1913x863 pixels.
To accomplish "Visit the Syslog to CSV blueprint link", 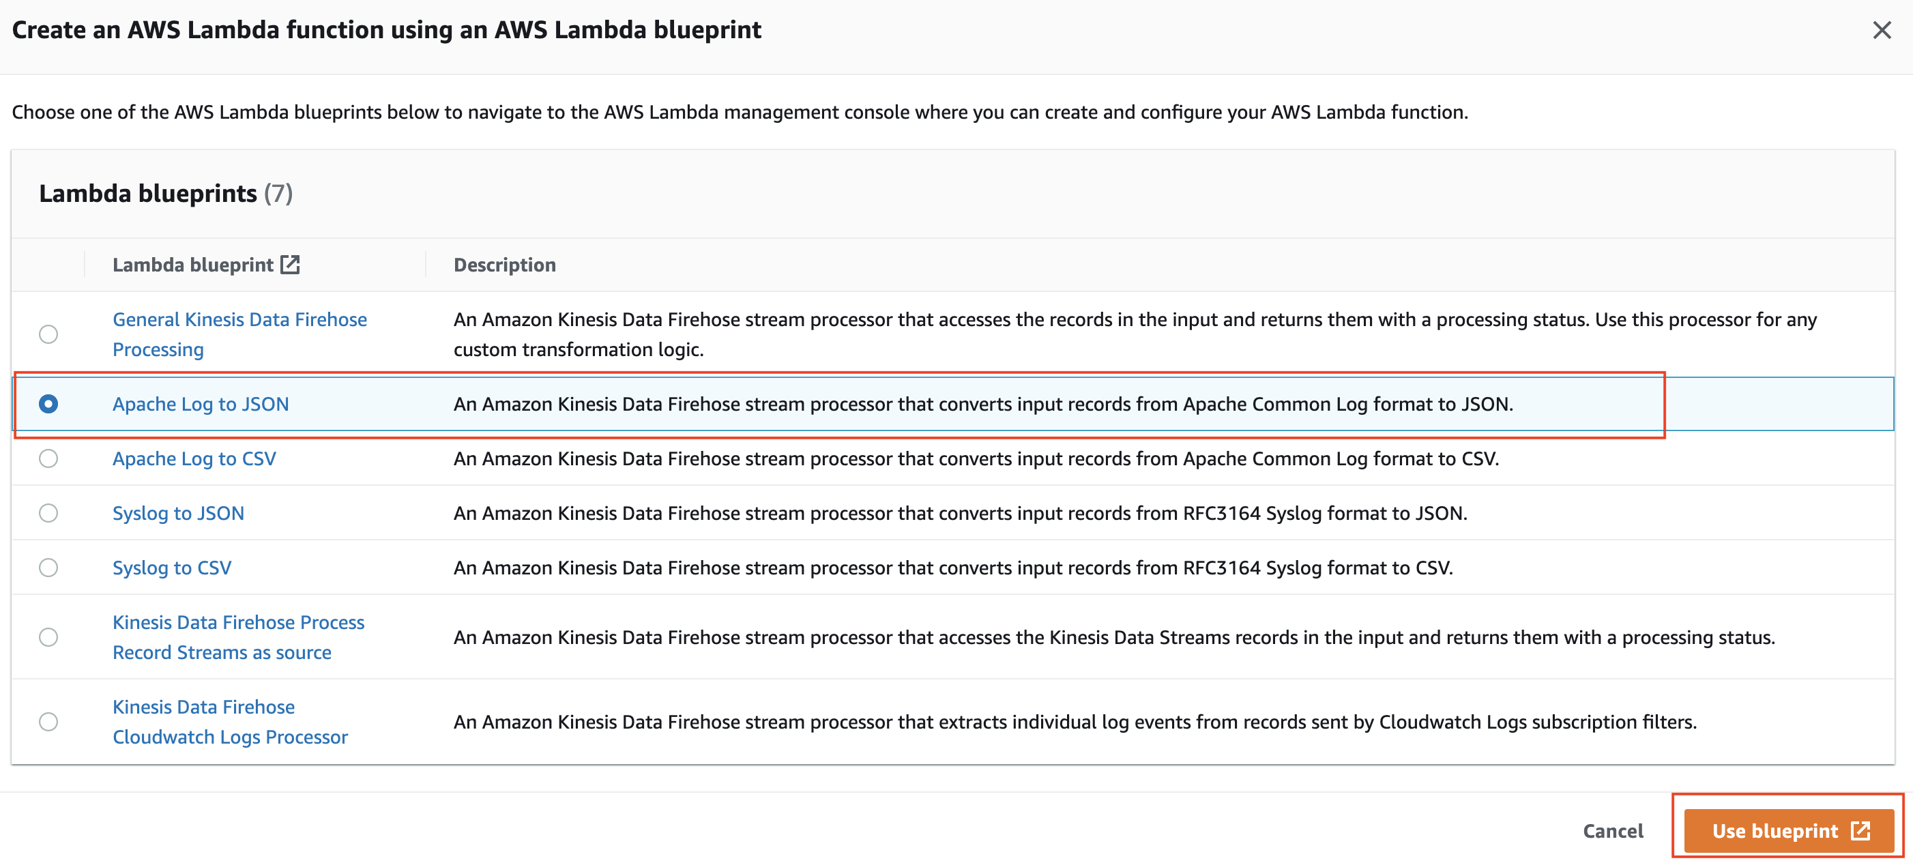I will tap(171, 568).
